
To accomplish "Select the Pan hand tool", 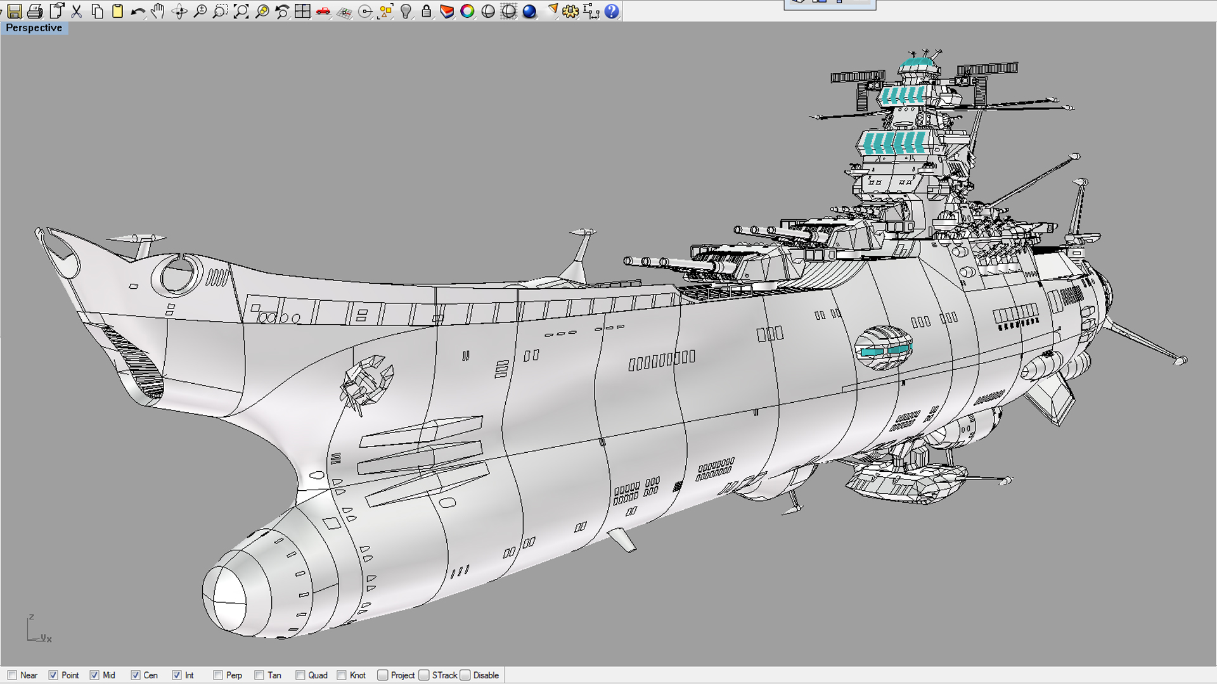I will pyautogui.click(x=158, y=11).
